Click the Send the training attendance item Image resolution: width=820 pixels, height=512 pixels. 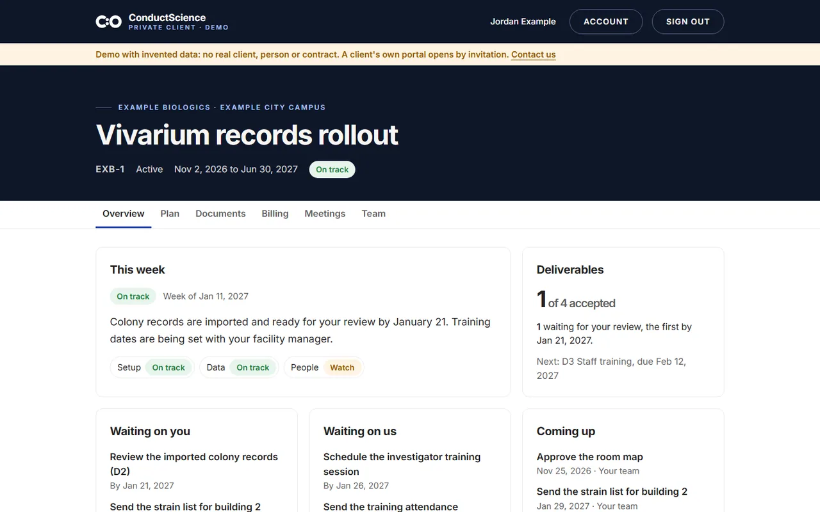tap(391, 506)
